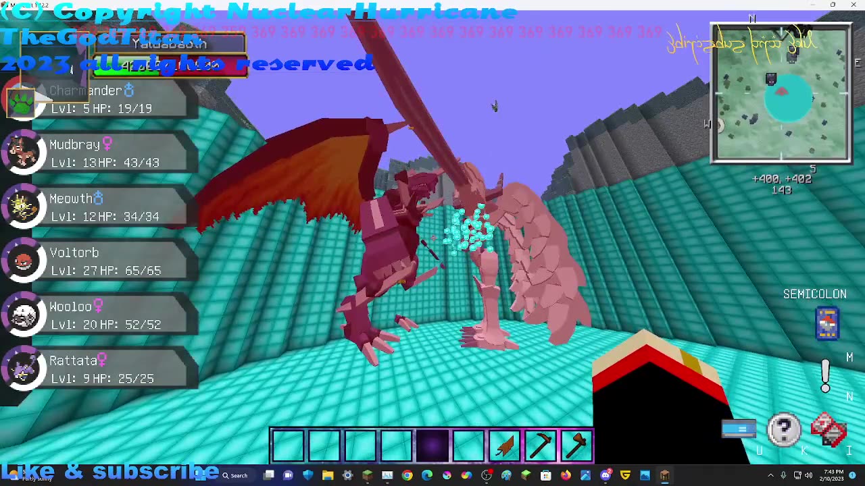Open Windows Security shield on taskbar
This screenshot has height=486, width=865.
(308, 475)
